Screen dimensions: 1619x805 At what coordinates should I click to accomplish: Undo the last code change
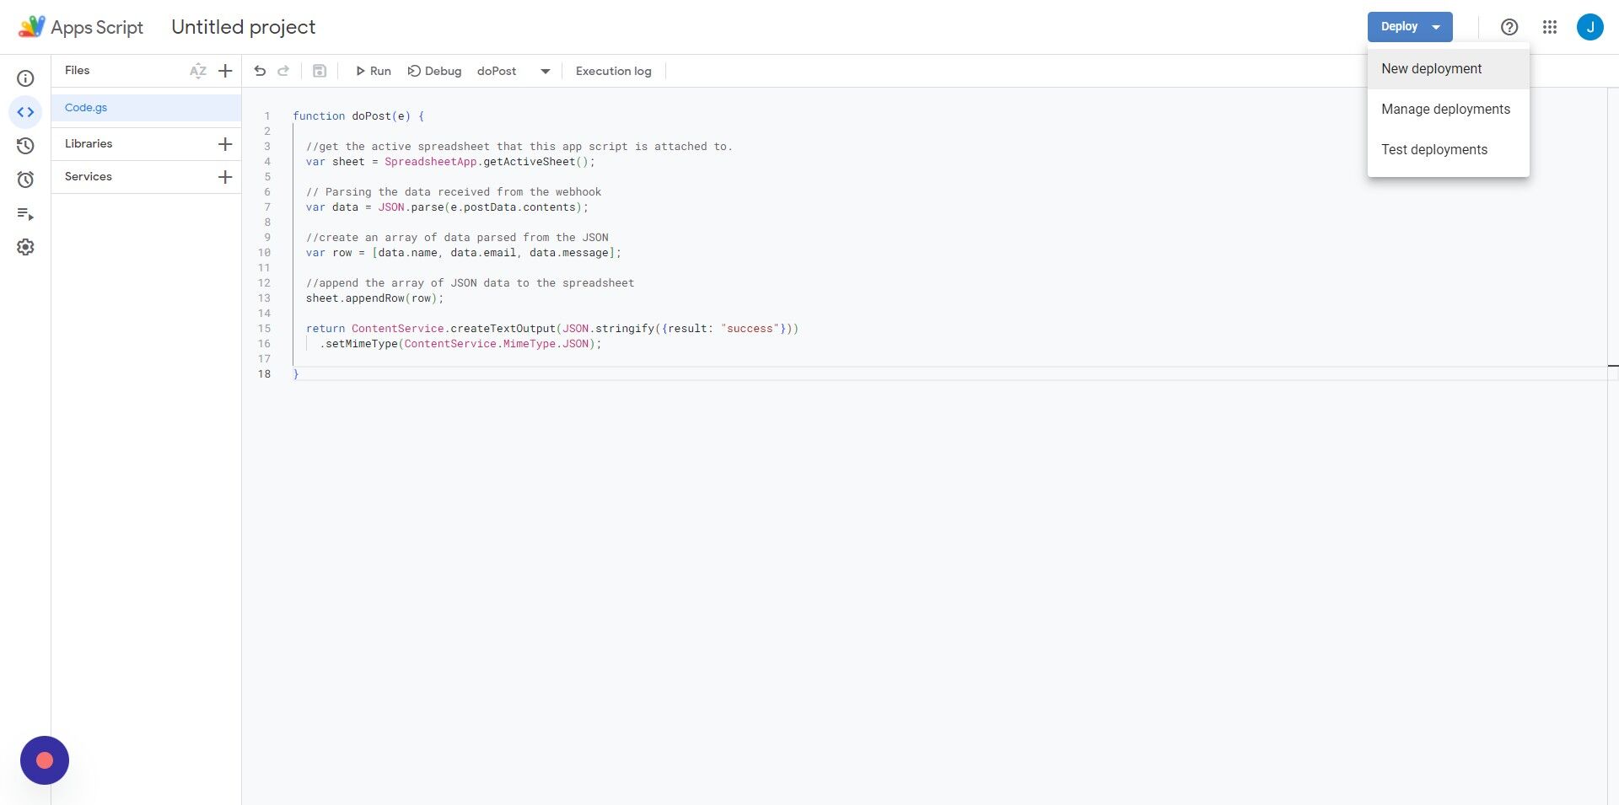coord(260,71)
